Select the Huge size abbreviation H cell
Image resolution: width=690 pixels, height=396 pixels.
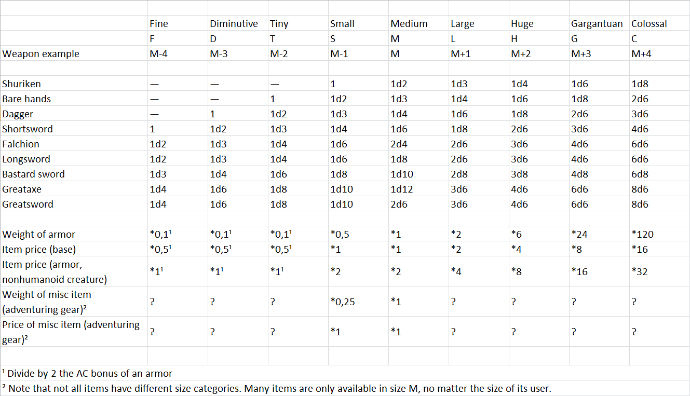point(514,38)
